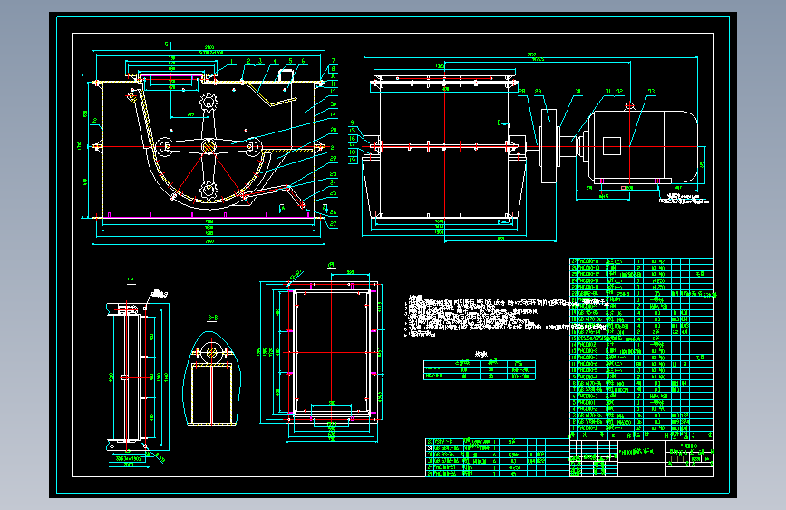Click the B-B section view label
This screenshot has height=510, width=786.
coord(212,318)
